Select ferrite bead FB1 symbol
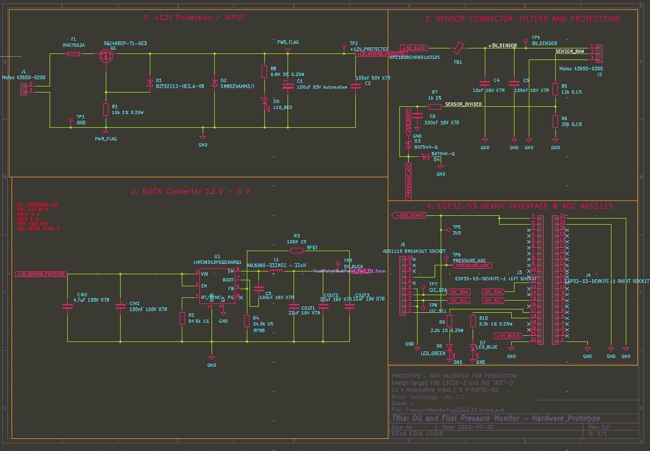The image size is (650, 451). click(x=458, y=48)
